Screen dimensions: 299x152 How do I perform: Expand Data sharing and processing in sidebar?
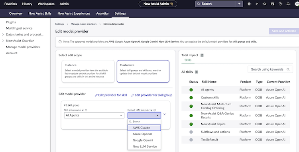click(3, 35)
